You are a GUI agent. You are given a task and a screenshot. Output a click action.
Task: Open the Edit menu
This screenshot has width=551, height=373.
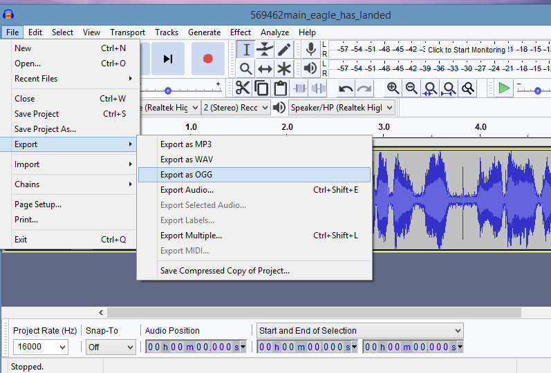[35, 32]
